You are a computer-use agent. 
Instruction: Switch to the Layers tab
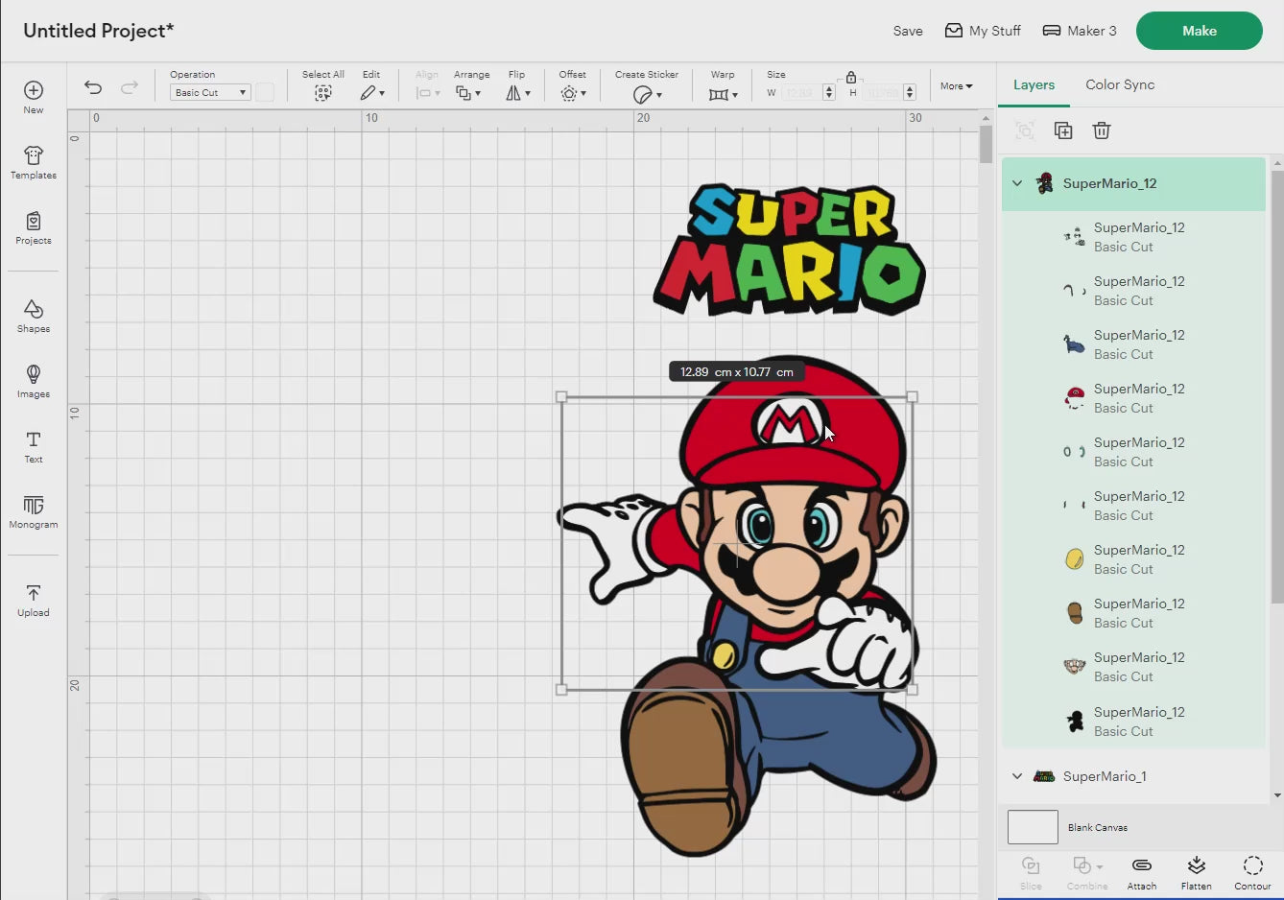coord(1034,84)
